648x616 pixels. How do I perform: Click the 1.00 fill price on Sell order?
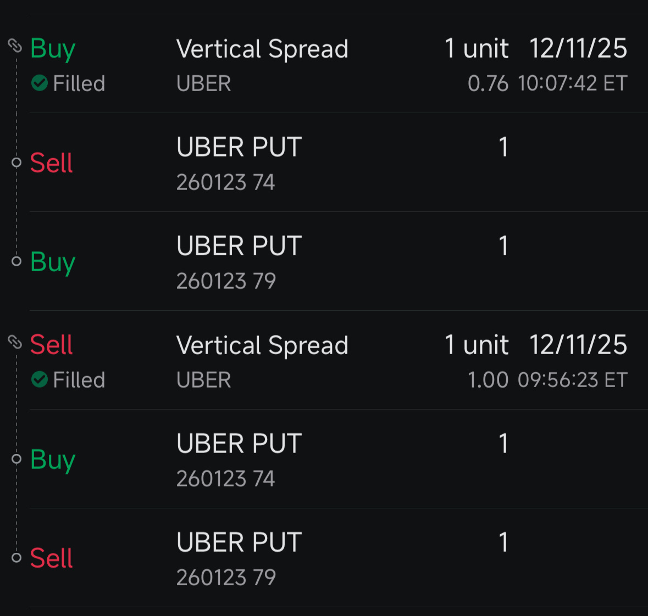[488, 380]
